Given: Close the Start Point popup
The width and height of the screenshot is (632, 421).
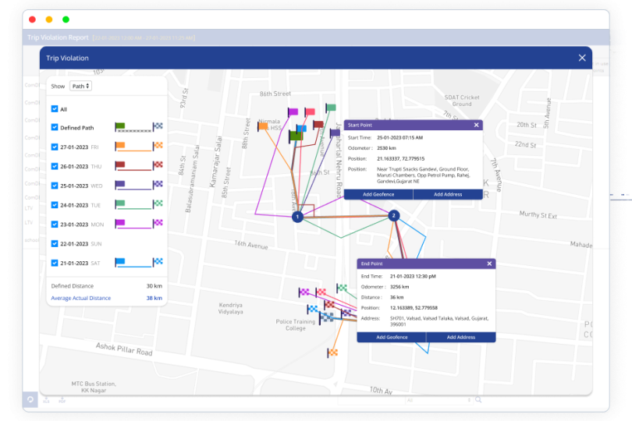Looking at the screenshot, I should click(x=476, y=125).
